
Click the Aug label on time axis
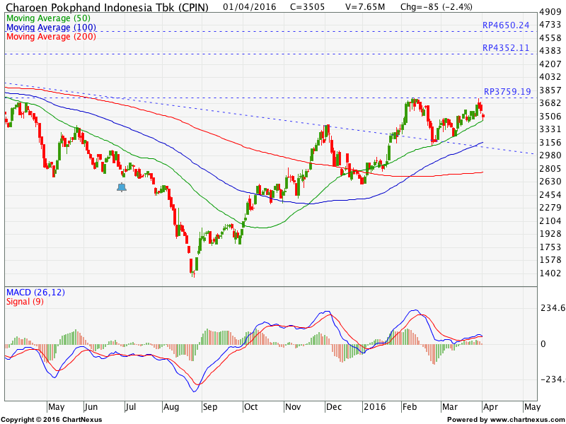(171, 408)
